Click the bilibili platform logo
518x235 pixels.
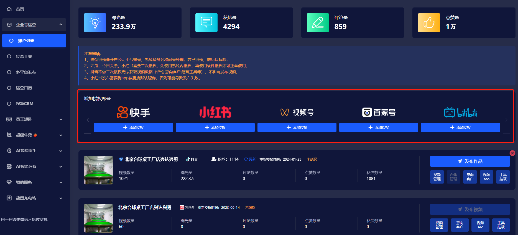pyautogui.click(x=461, y=113)
